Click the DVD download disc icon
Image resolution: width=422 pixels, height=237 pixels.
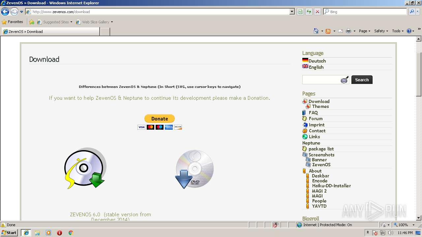coord(194,169)
